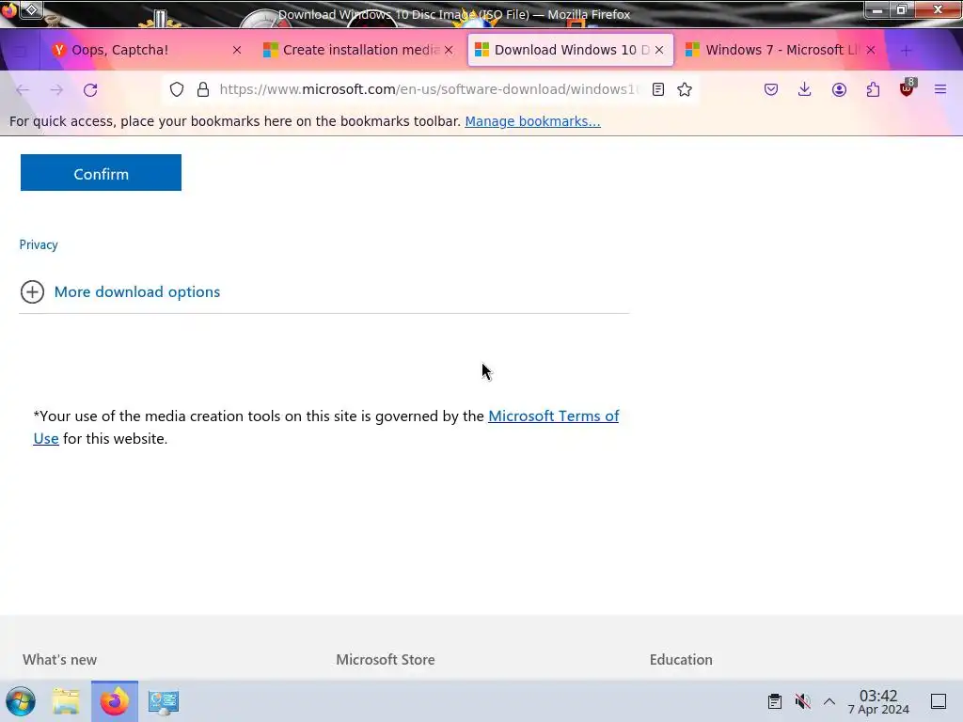Click the Firefox icon in the taskbar
963x722 pixels.
115,701
